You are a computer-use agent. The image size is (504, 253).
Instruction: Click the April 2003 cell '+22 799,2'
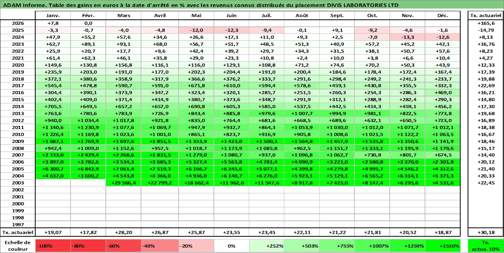point(160,183)
